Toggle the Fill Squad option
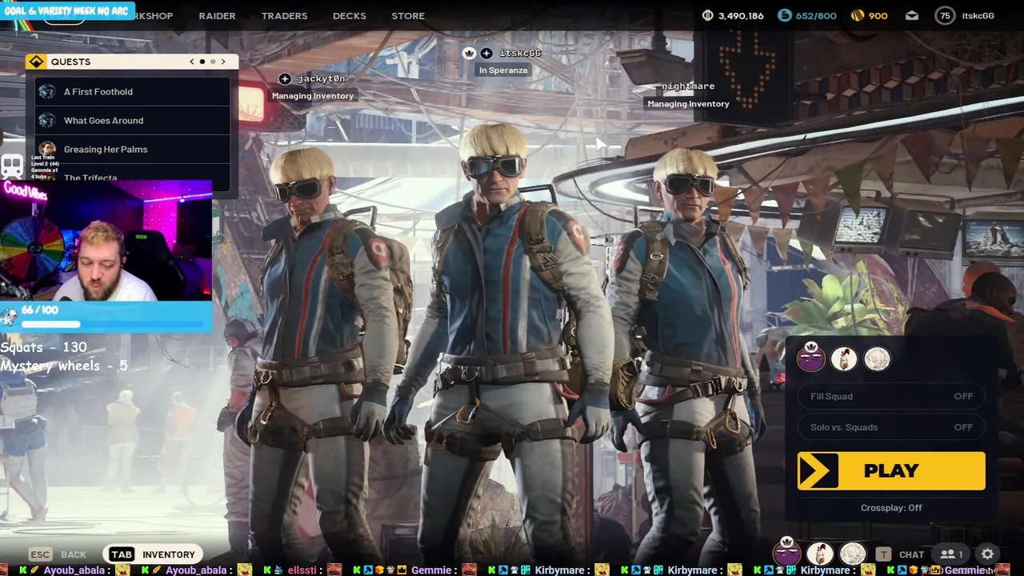Viewport: 1024px width, 576px height. coord(891,396)
